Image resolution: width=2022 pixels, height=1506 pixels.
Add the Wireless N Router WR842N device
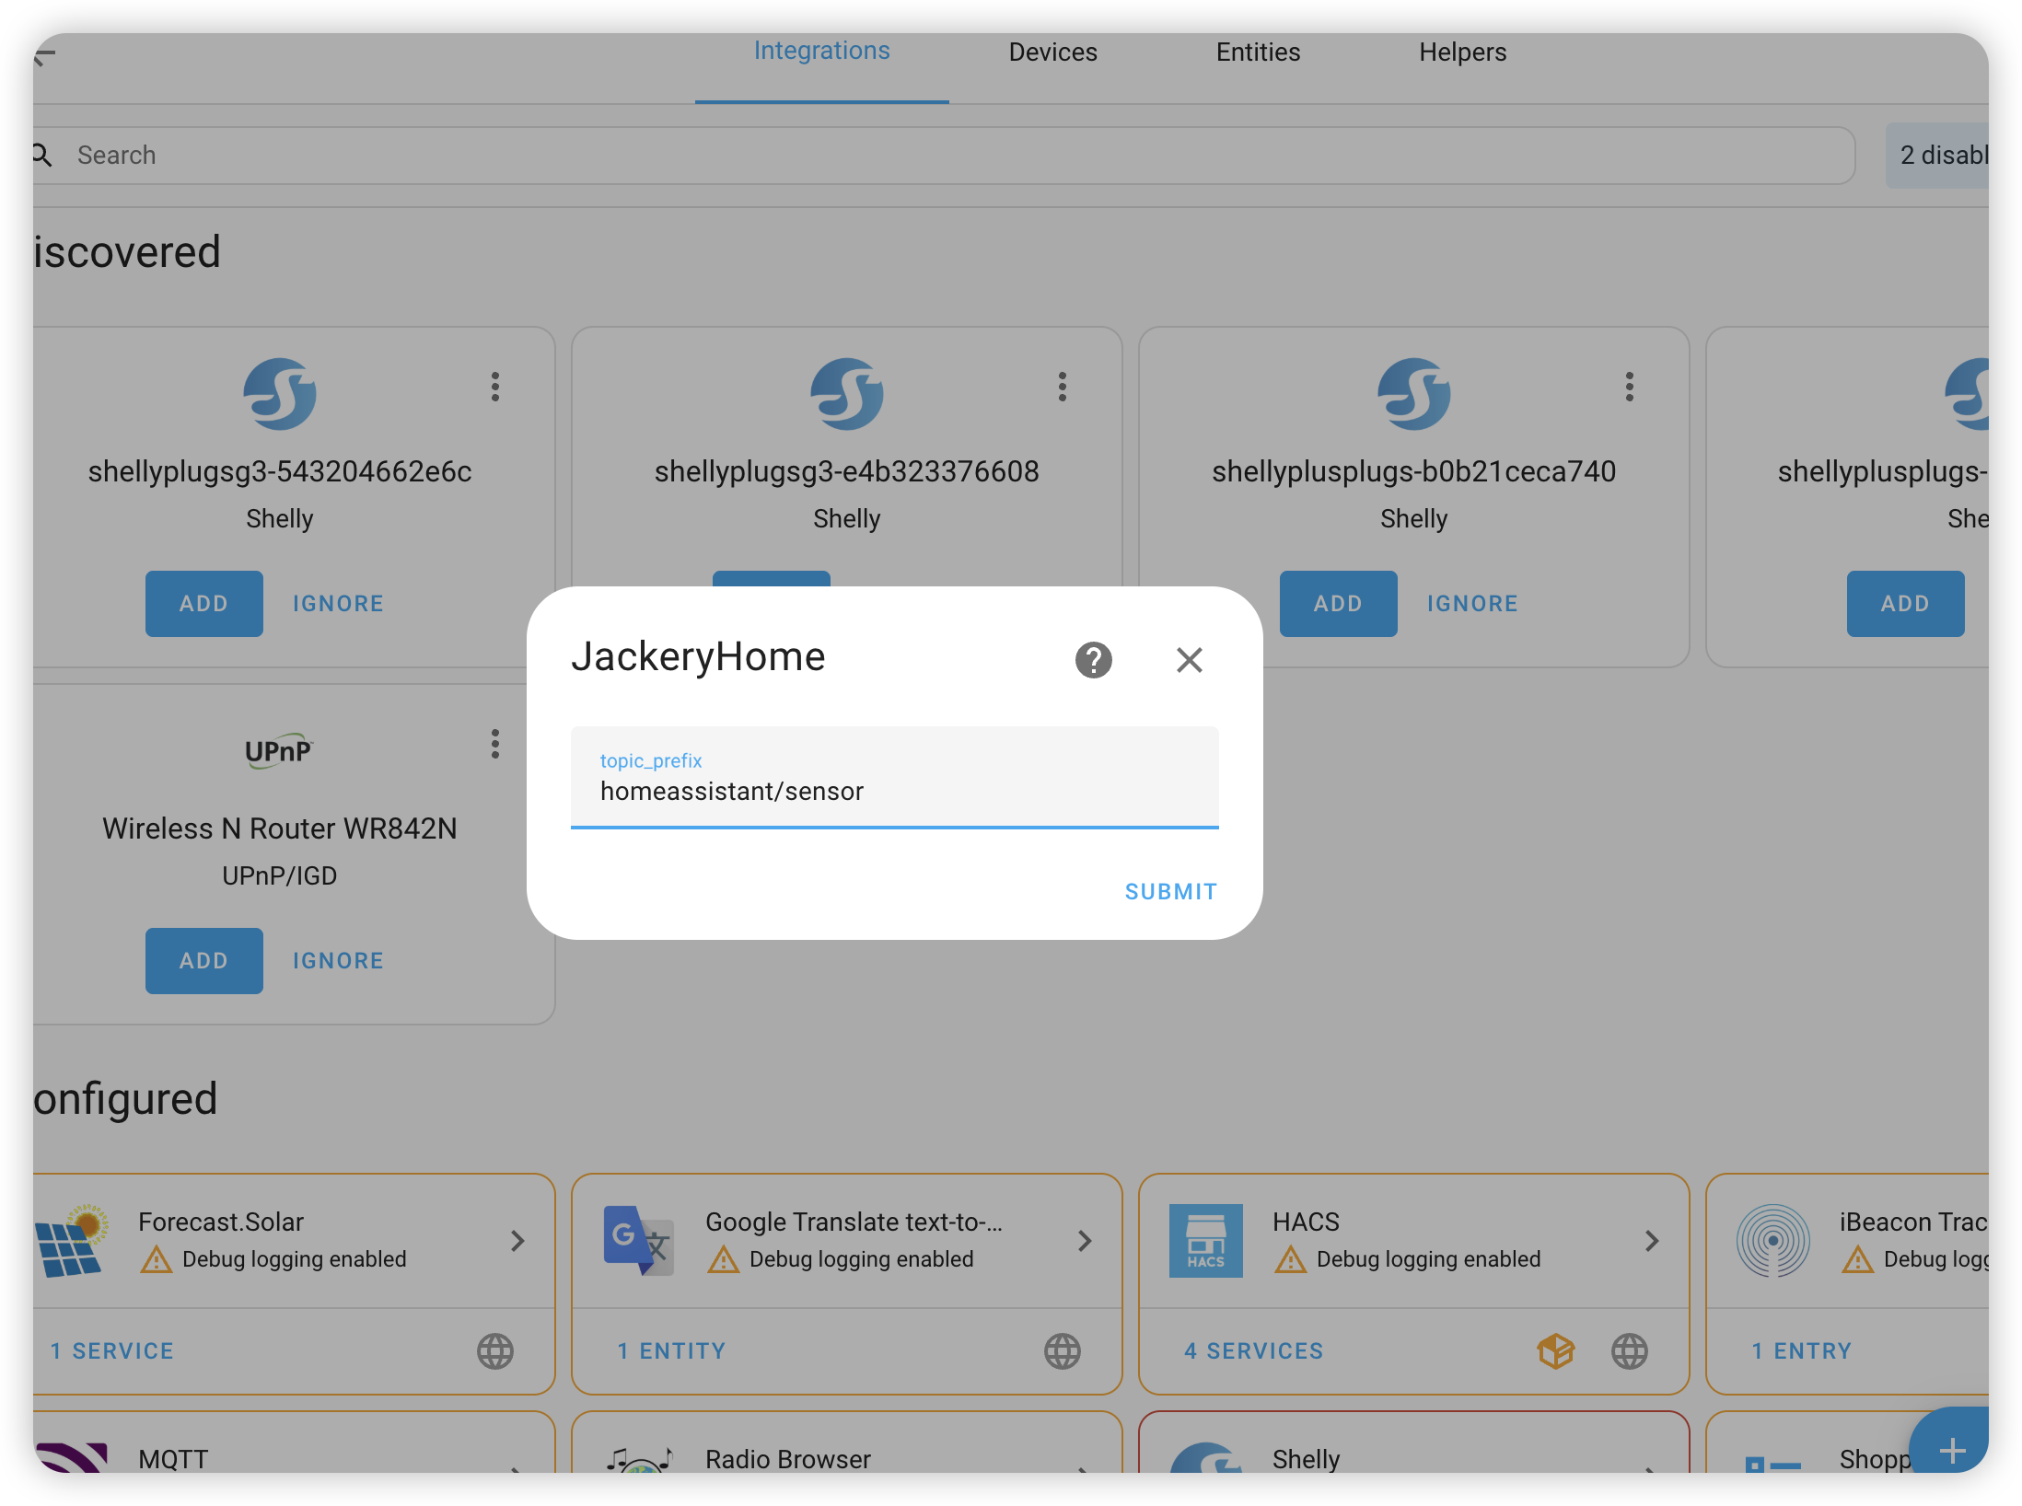(x=204, y=961)
